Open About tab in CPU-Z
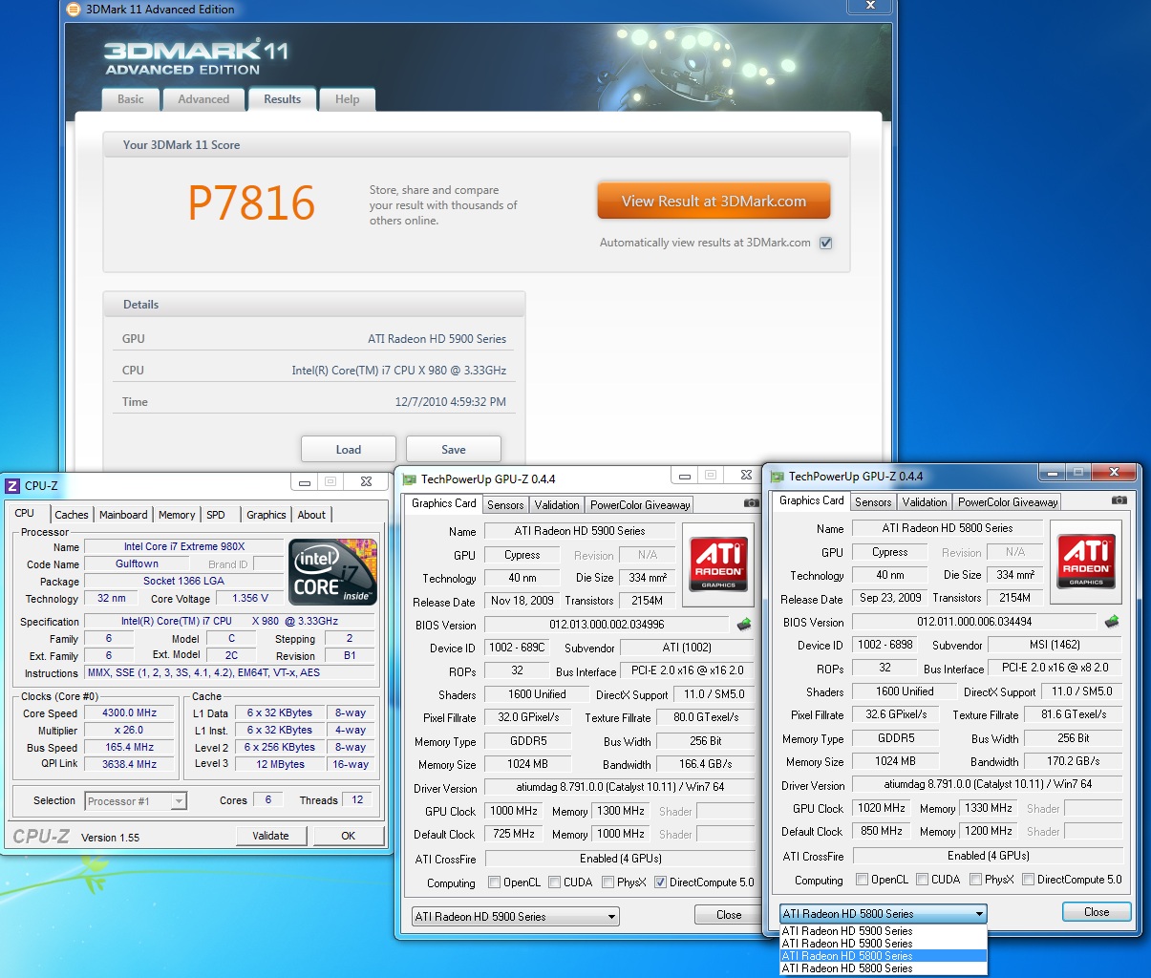 pos(311,515)
